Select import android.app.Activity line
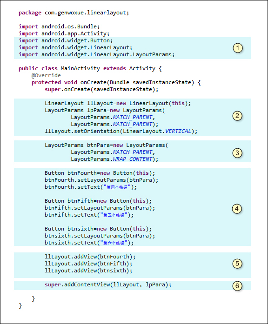Viewport: 268px width, 324px height. (x=64, y=33)
